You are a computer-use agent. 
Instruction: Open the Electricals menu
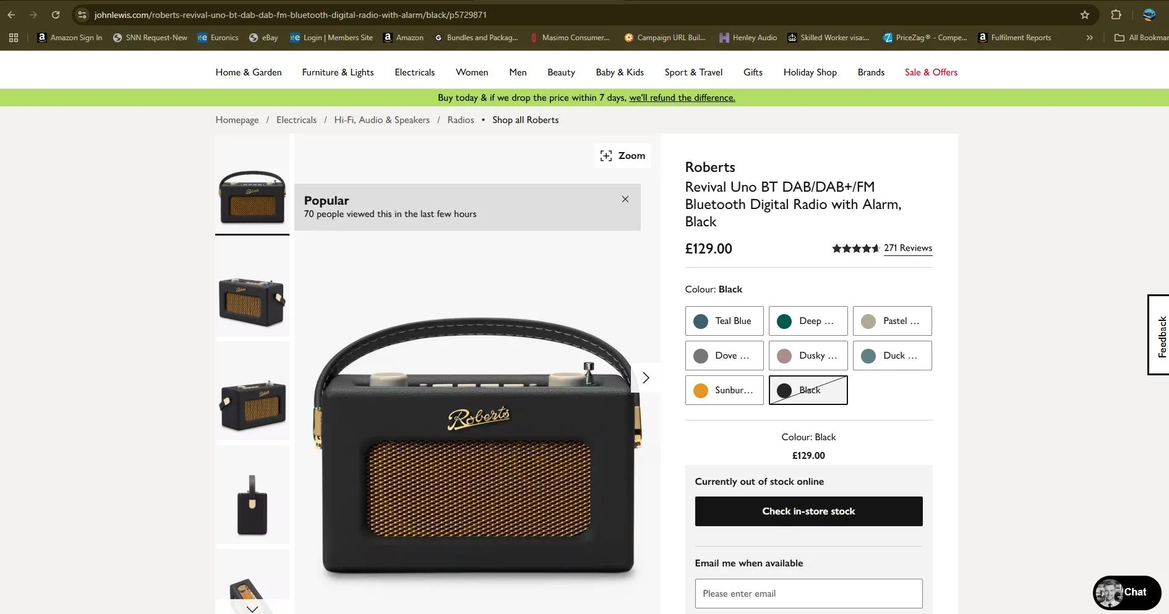pos(414,72)
